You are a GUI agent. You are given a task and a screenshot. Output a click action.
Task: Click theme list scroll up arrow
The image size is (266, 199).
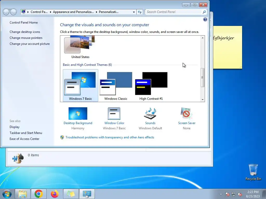pos(203,38)
